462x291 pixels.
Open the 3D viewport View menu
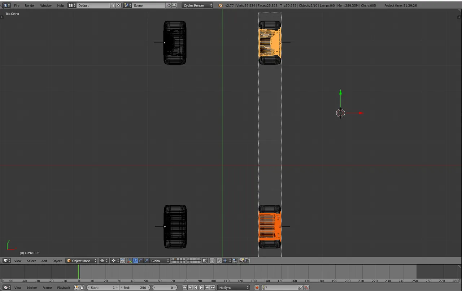click(x=18, y=261)
